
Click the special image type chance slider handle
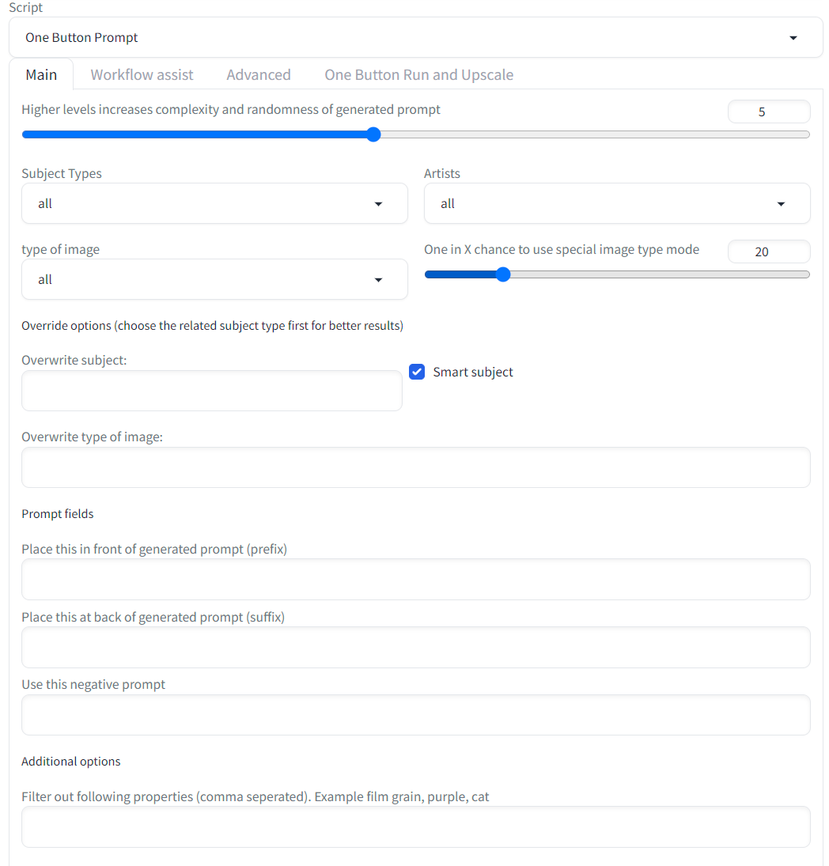[x=503, y=274]
